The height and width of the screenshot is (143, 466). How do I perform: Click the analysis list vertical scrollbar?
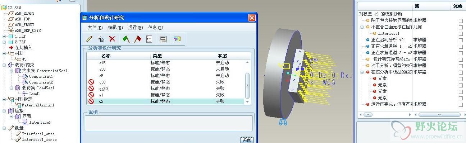tap(247, 82)
